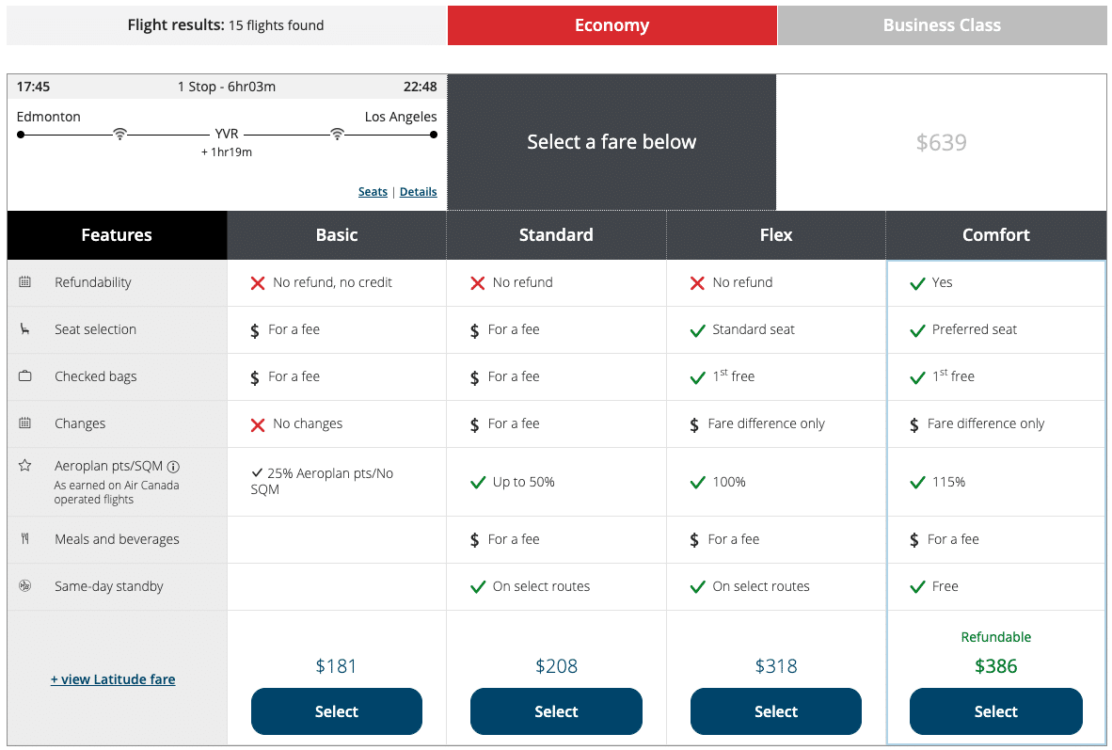Open the flight Details link
This screenshot has width=1112, height=750.
point(418,192)
